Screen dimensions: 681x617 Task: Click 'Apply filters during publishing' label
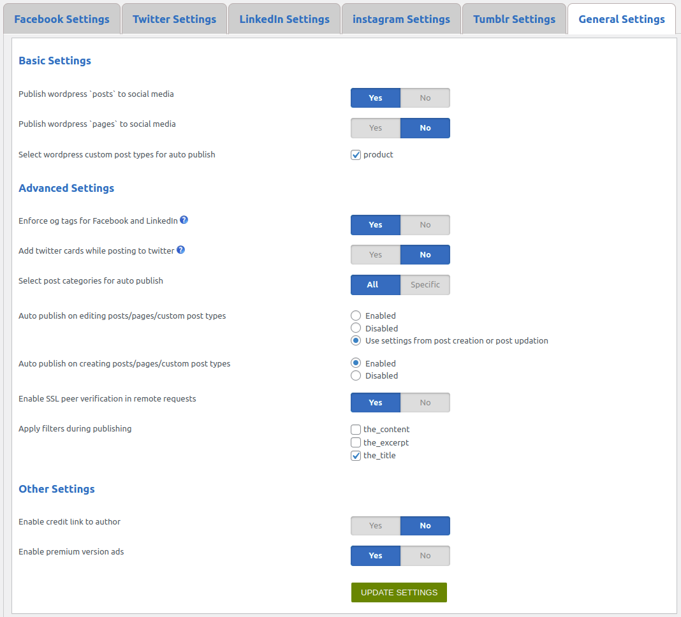[x=75, y=428]
